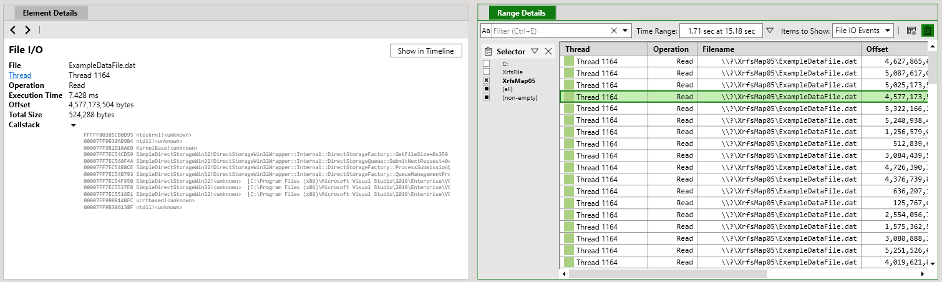Select the row with offset 4,376,739
Viewport: 942px width, 282px height.
tap(744, 180)
